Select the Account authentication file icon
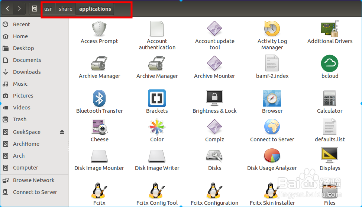Viewport: 362px width, 207px height. coord(157,29)
